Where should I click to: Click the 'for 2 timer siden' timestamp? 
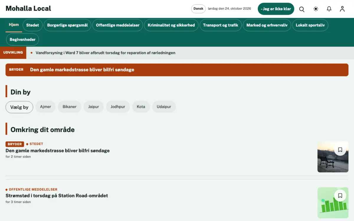coord(18,157)
